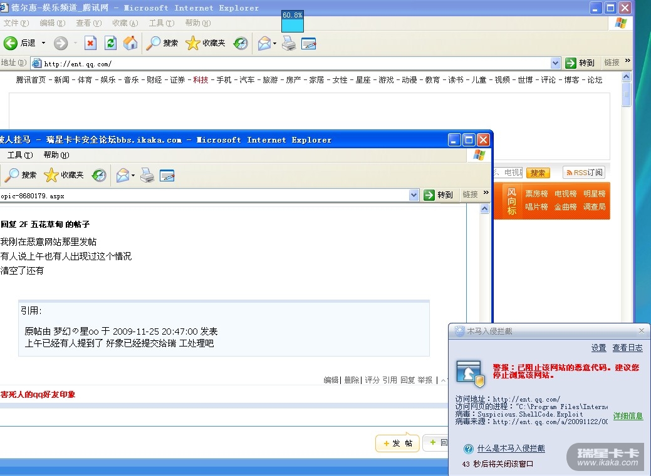Expand the Forward button history arrow

(75, 43)
